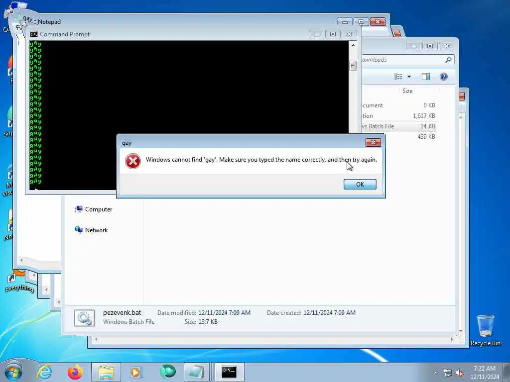Click the right scroll arrow of the back window's scrollbar

[x=452, y=339]
